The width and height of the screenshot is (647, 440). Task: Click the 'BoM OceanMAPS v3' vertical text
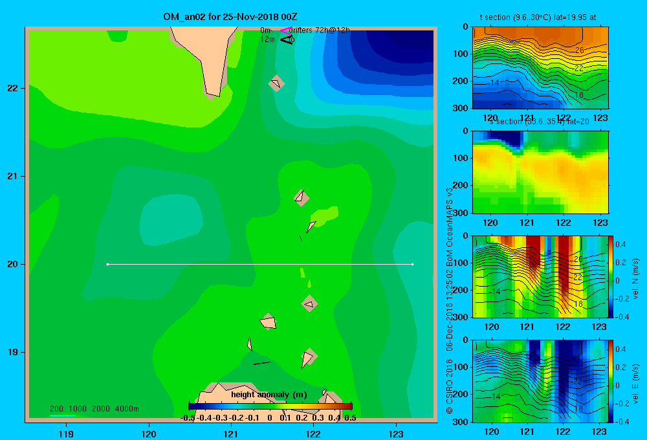(x=450, y=228)
